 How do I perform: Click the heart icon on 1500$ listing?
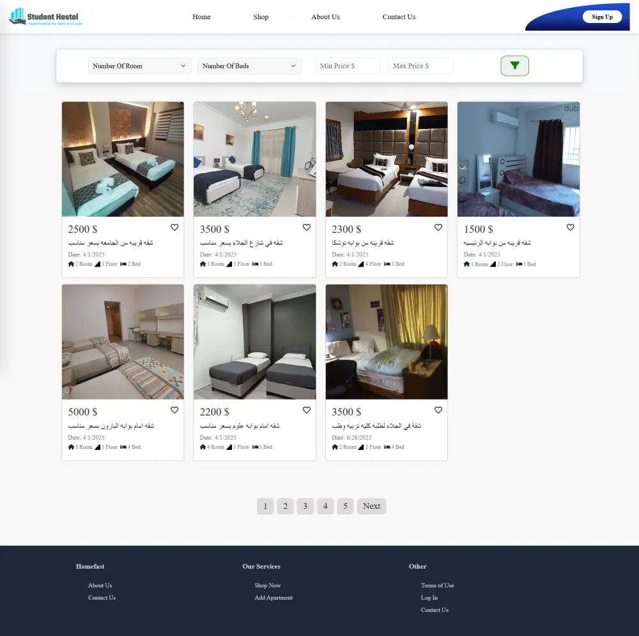[x=570, y=227]
